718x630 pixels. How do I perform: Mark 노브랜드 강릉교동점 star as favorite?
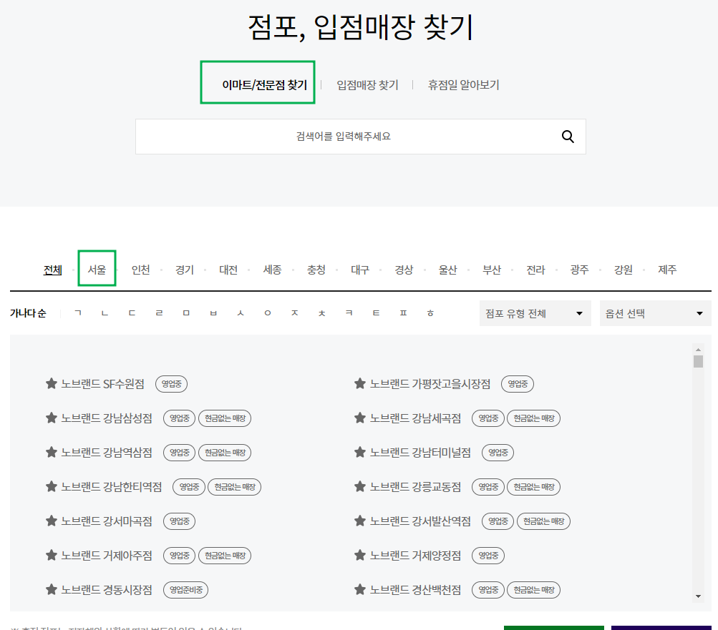pyautogui.click(x=360, y=486)
